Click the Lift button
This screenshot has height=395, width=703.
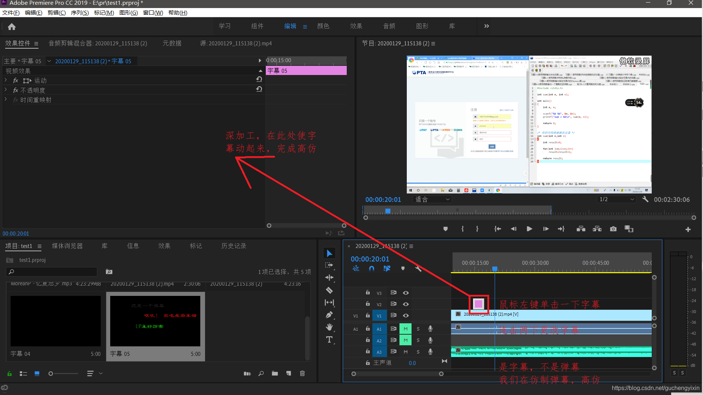581,229
